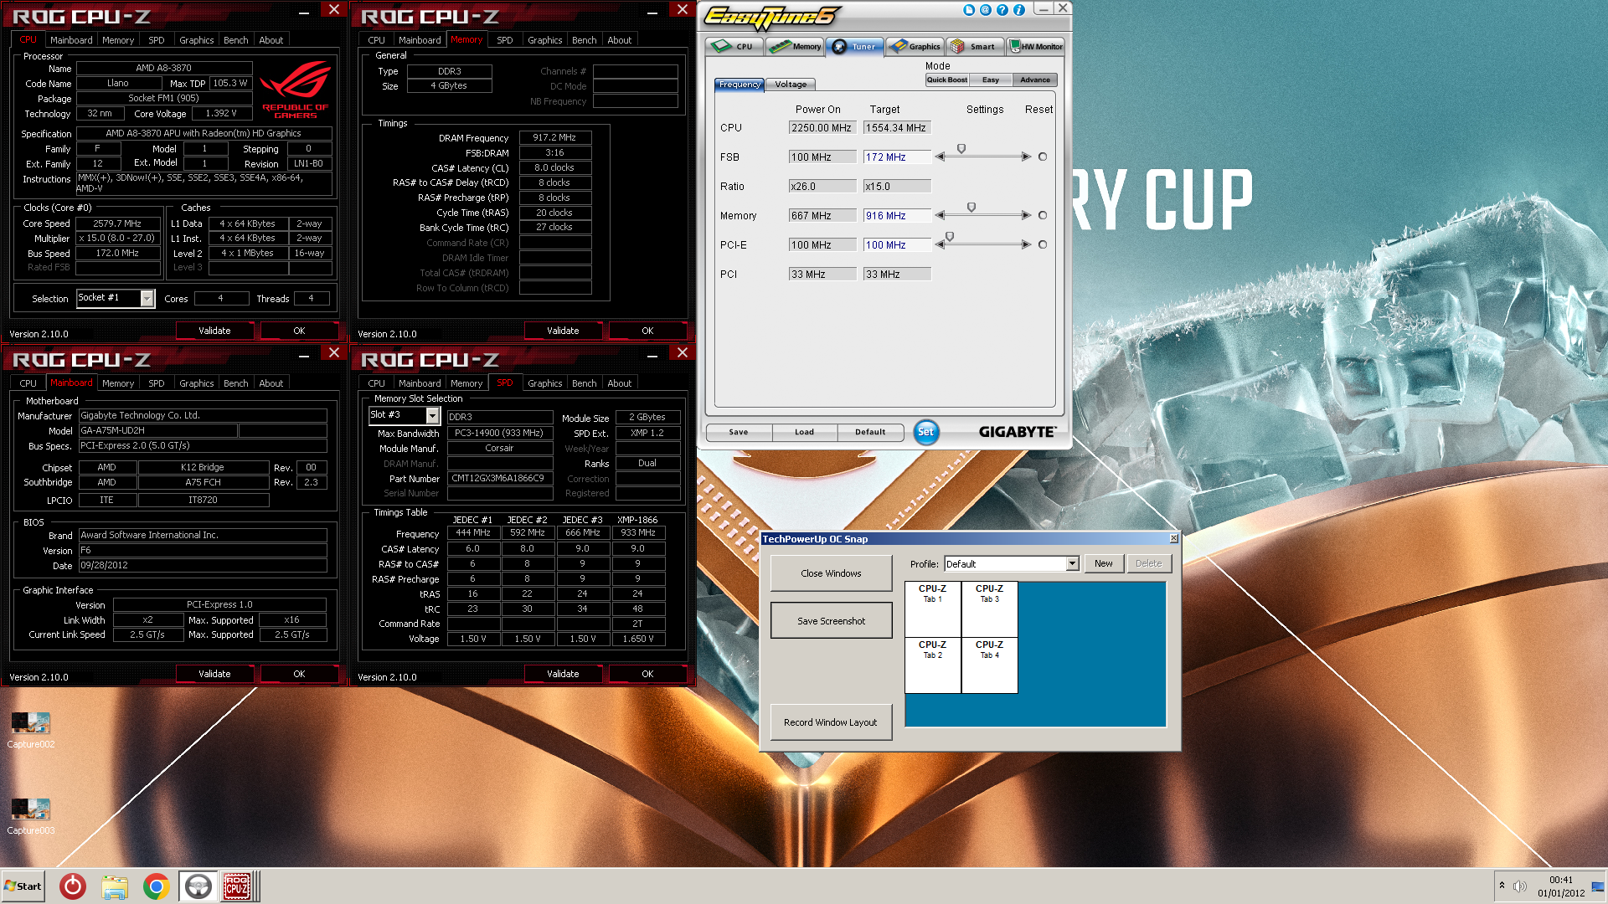Click the EasyTune6 info 'i' icon

[1019, 10]
